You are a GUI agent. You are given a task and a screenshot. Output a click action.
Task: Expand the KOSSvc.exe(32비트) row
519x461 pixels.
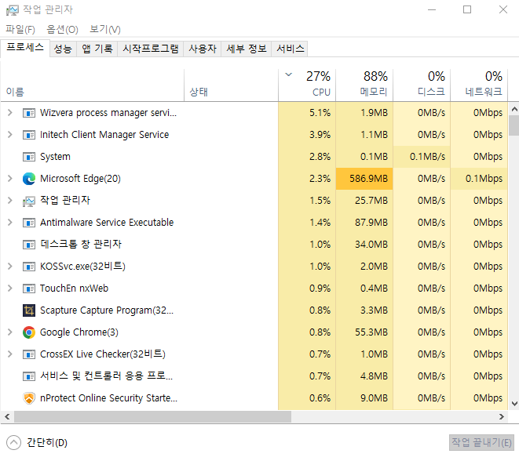(x=10, y=266)
